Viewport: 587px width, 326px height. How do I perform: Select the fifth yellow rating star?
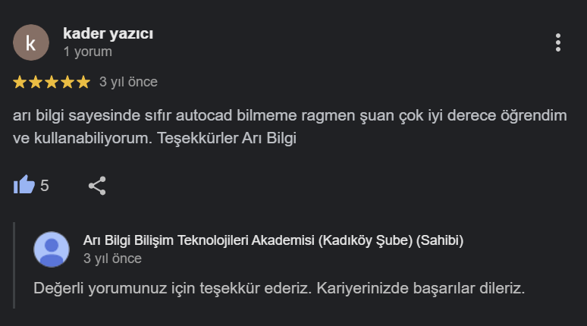[x=83, y=82]
